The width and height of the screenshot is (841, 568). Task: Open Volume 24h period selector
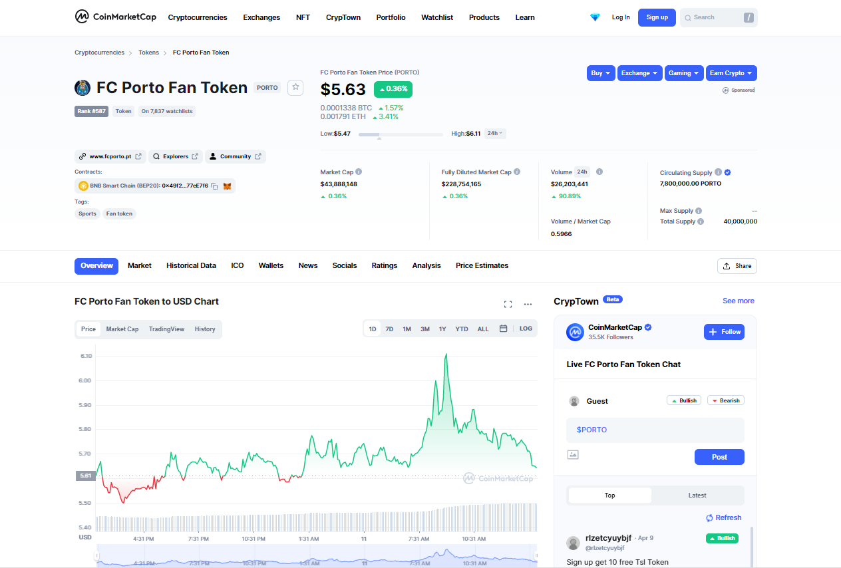point(582,172)
